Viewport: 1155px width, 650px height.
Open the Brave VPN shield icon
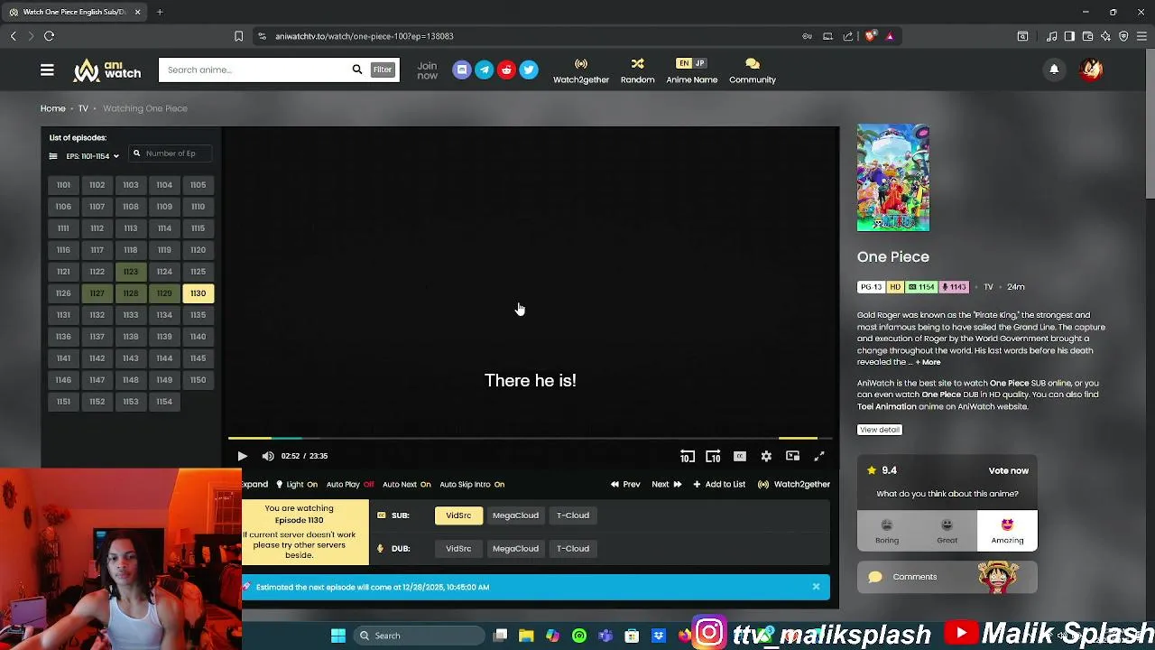tap(1123, 36)
